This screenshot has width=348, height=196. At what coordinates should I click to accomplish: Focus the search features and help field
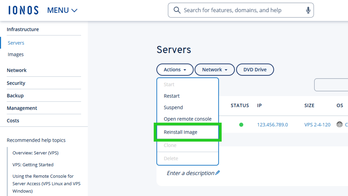point(241,10)
